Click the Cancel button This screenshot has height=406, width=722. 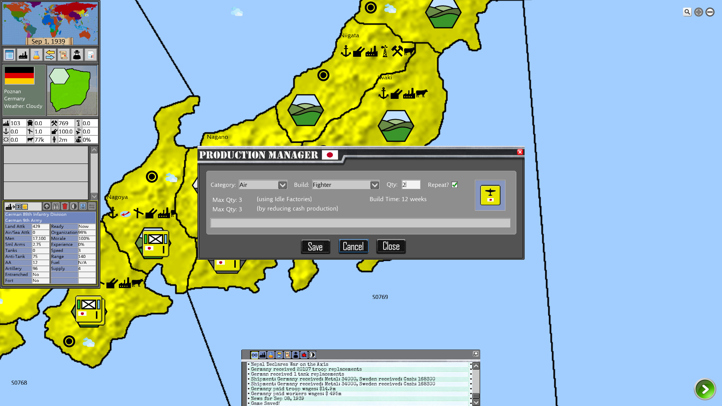pyautogui.click(x=353, y=247)
